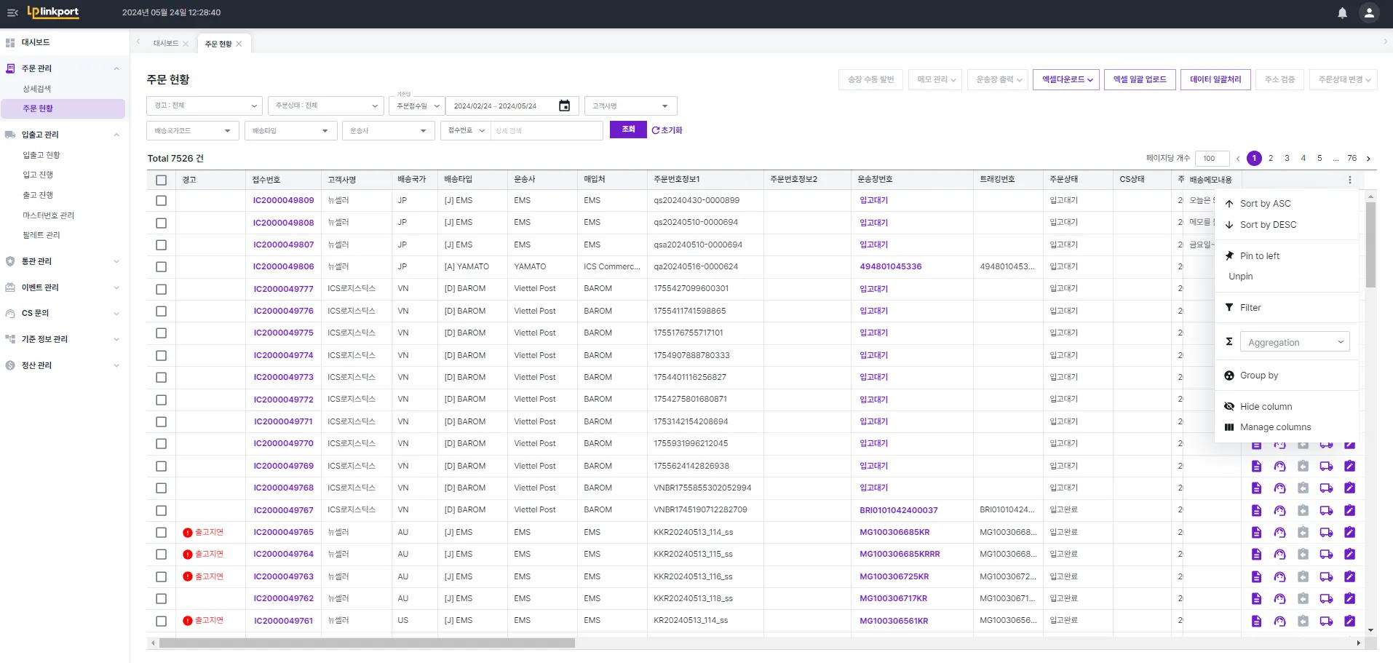The width and height of the screenshot is (1393, 663).
Task: Open the date range calendar icon
Action: point(564,106)
